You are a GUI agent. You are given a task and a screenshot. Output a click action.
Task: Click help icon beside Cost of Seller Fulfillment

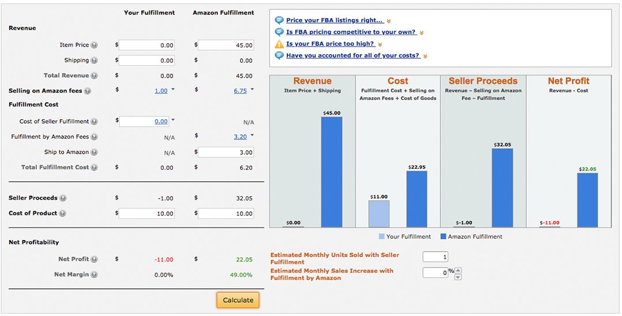(x=94, y=121)
